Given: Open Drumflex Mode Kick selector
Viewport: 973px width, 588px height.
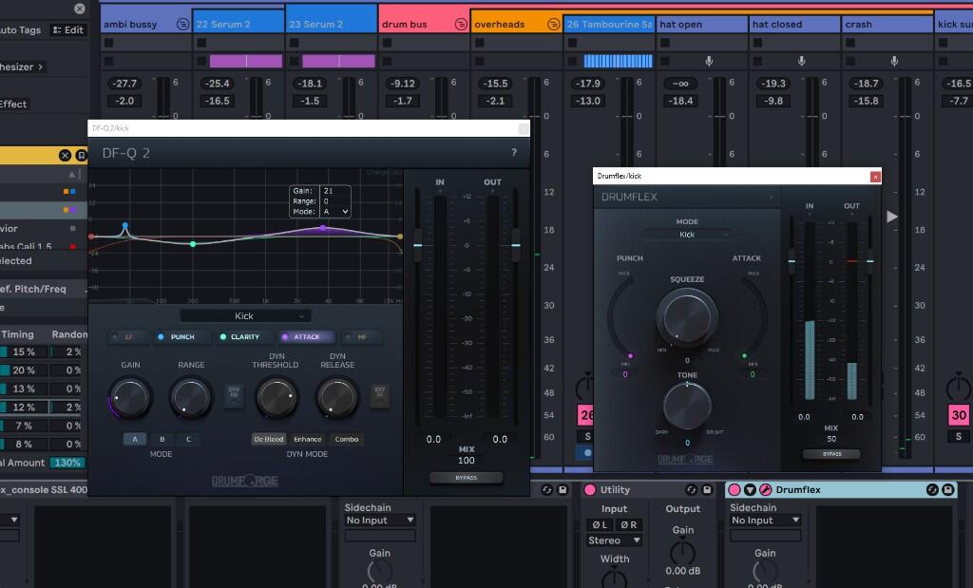Looking at the screenshot, I should tap(686, 235).
